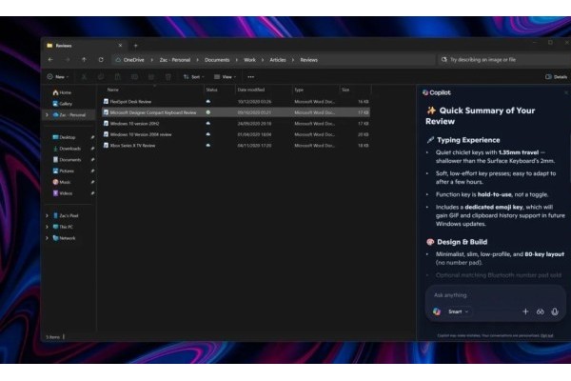Viewport: 571px width, 381px height.
Task: Refresh the Reviews folder
Action: coord(101,60)
